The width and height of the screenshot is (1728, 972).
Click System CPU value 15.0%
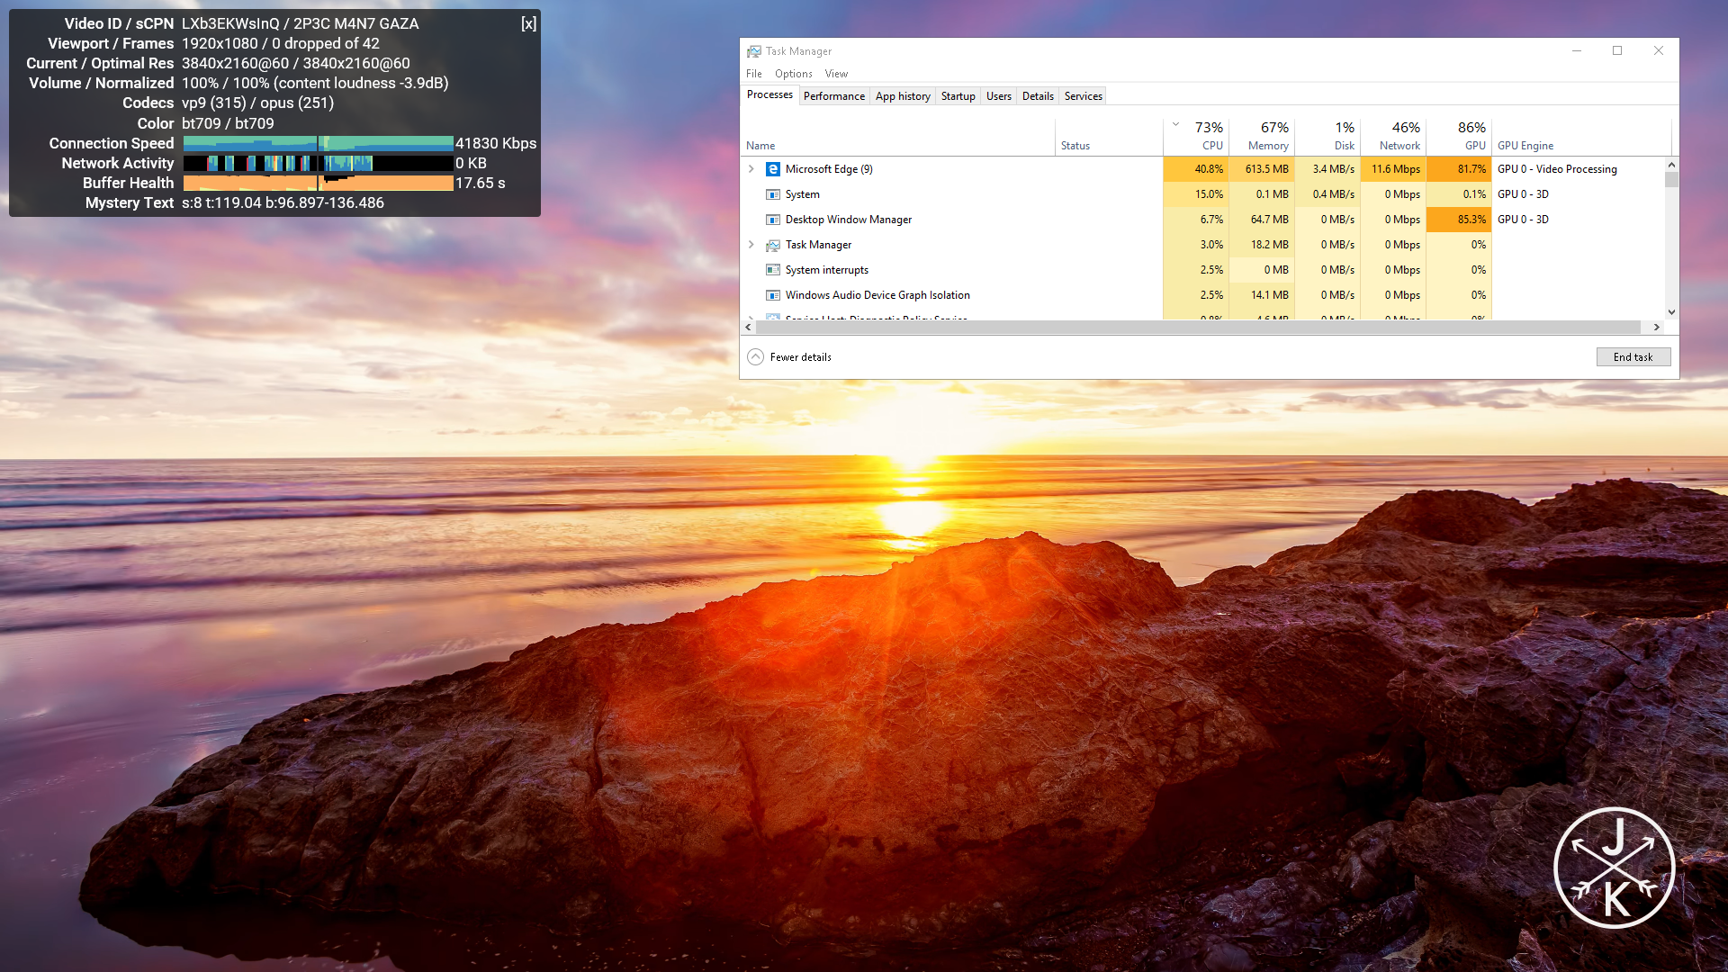click(x=1196, y=194)
